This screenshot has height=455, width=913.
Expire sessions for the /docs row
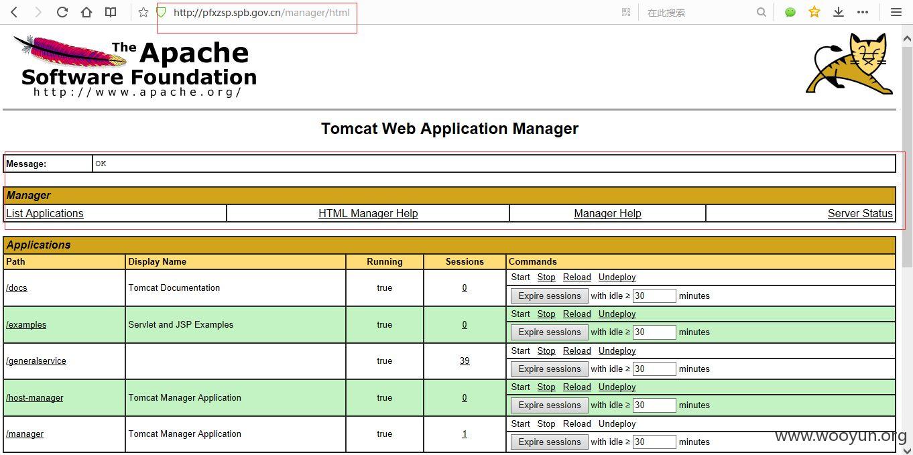(x=550, y=296)
